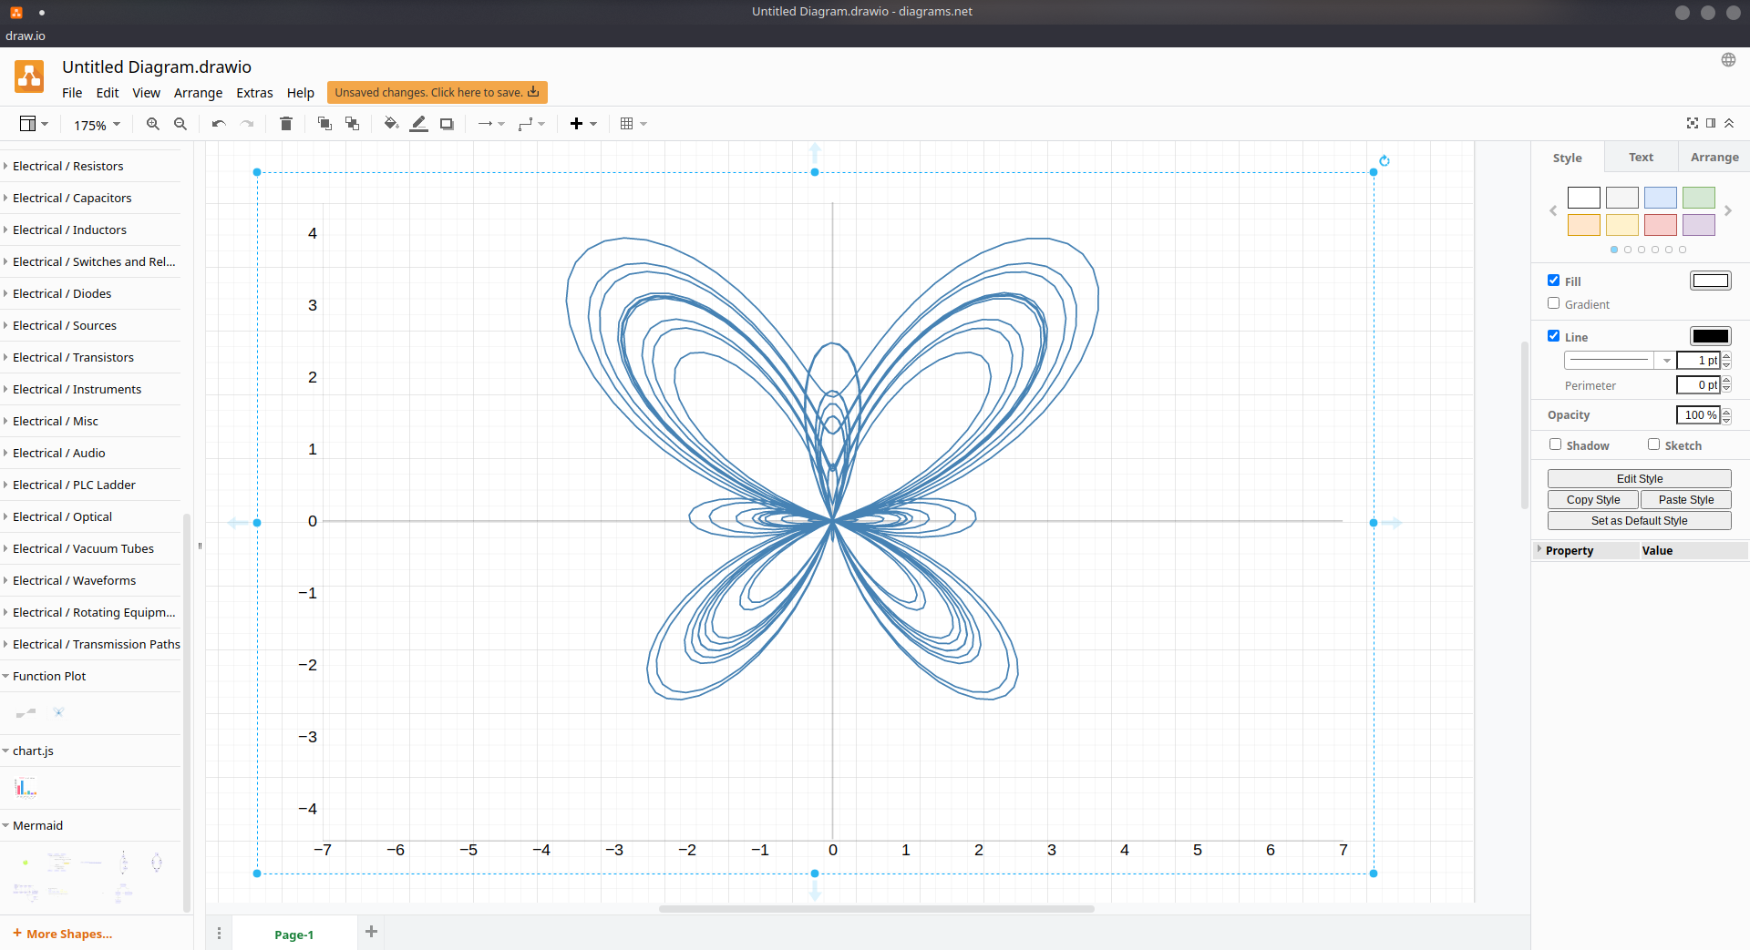Click Set as Default Style
Viewport: 1750px width, 950px height.
[x=1639, y=521]
